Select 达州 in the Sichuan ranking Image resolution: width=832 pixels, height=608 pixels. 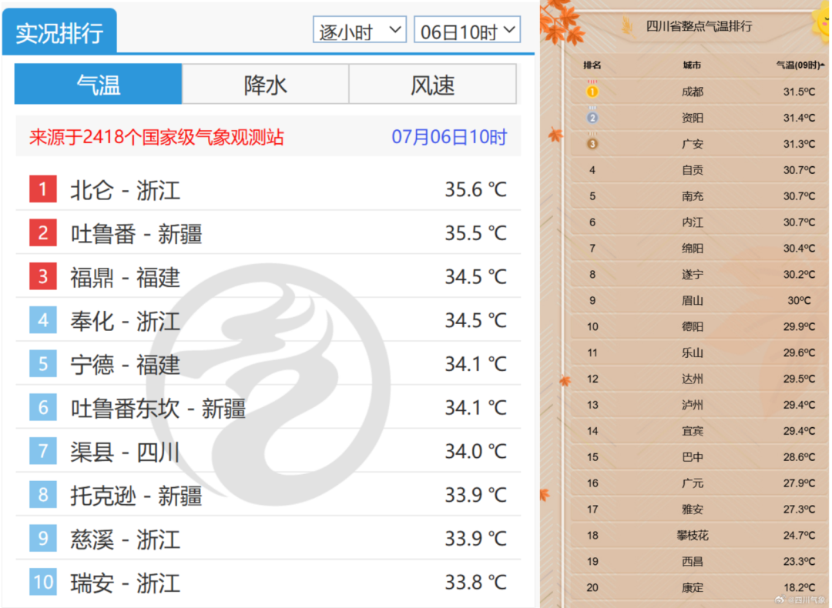click(x=693, y=379)
